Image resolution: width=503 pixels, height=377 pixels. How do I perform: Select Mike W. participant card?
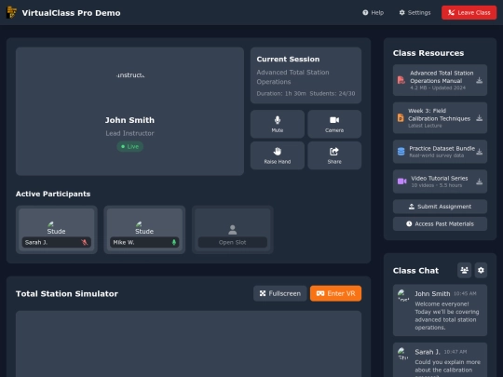(x=144, y=230)
